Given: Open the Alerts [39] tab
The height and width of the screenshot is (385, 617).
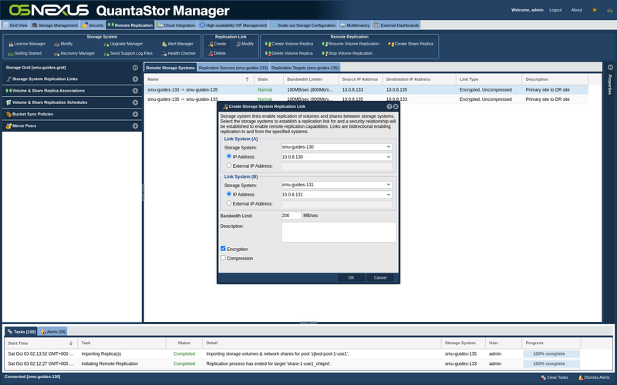Looking at the screenshot, I should (53, 332).
